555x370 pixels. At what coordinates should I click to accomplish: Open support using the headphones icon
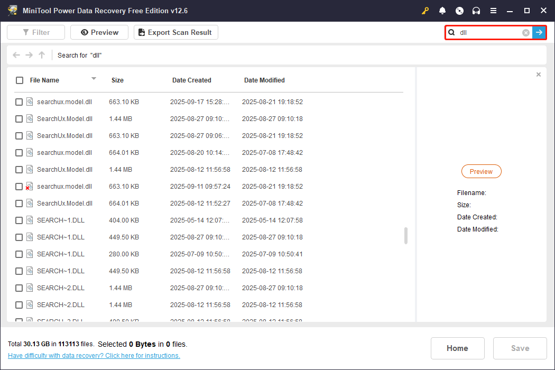coord(476,10)
